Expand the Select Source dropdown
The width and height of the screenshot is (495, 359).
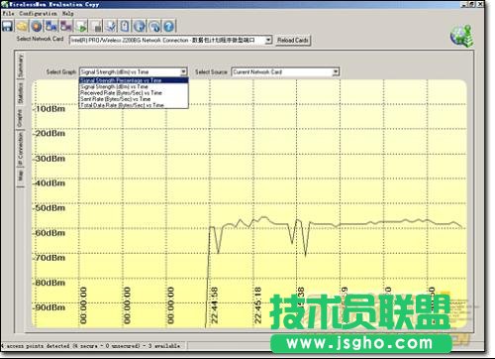[x=336, y=71]
